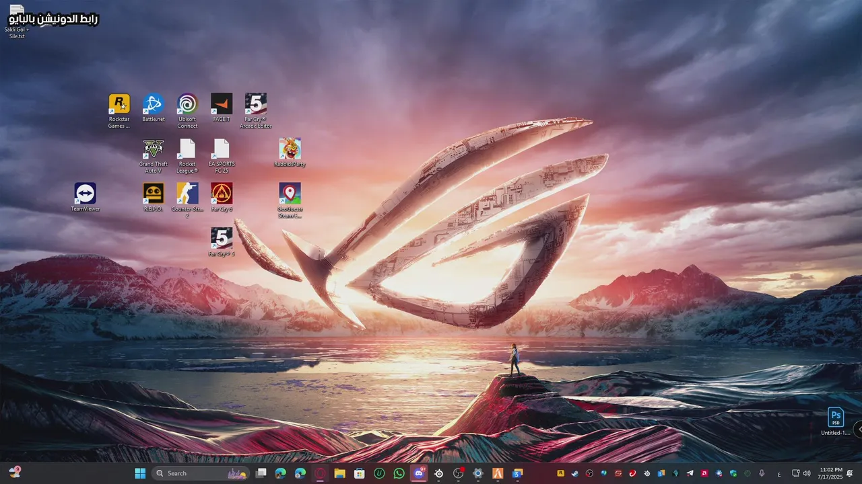Select the TeamViewer desktop shortcut
This screenshot has height=484, width=862.
coord(86,198)
